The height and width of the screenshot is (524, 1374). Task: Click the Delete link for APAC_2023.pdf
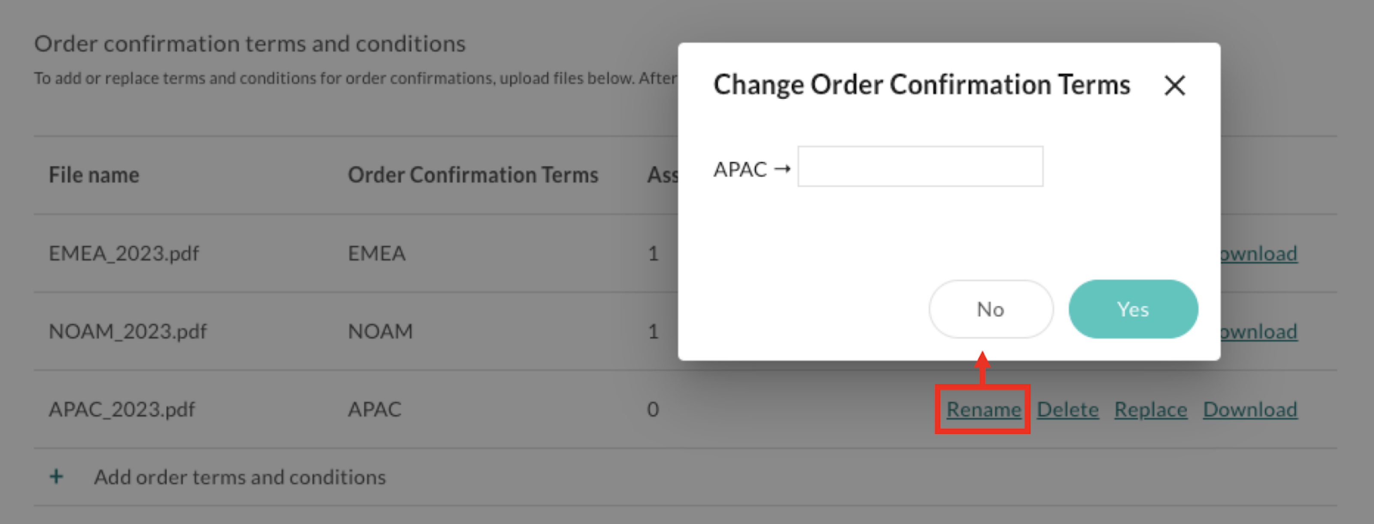(1067, 409)
